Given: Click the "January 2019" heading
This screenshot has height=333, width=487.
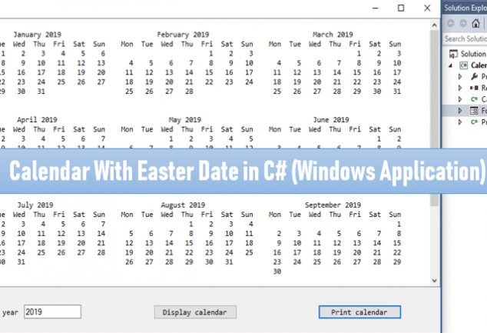Looking at the screenshot, I should 38,35.
